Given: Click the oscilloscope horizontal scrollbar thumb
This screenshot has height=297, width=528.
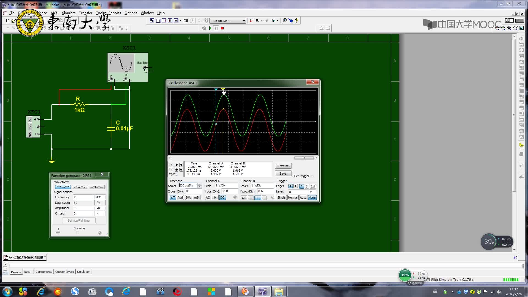Looking at the screenshot, I should tap(304, 158).
